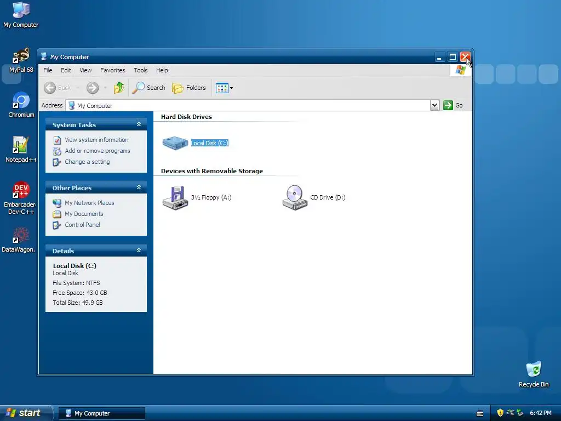Click the Back navigation button
The width and height of the screenshot is (561, 421).
coord(57,88)
